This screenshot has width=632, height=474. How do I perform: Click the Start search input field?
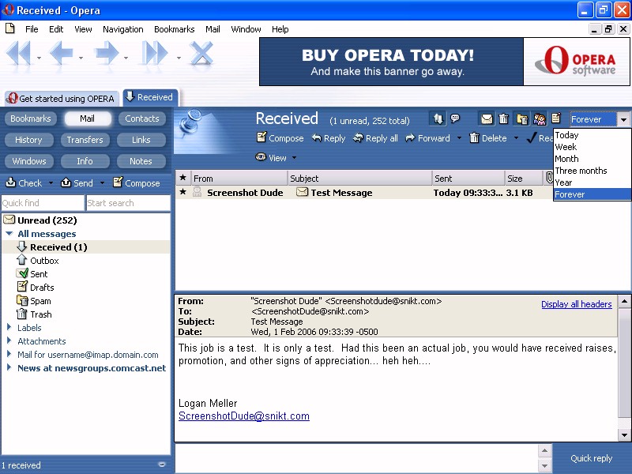coord(128,203)
